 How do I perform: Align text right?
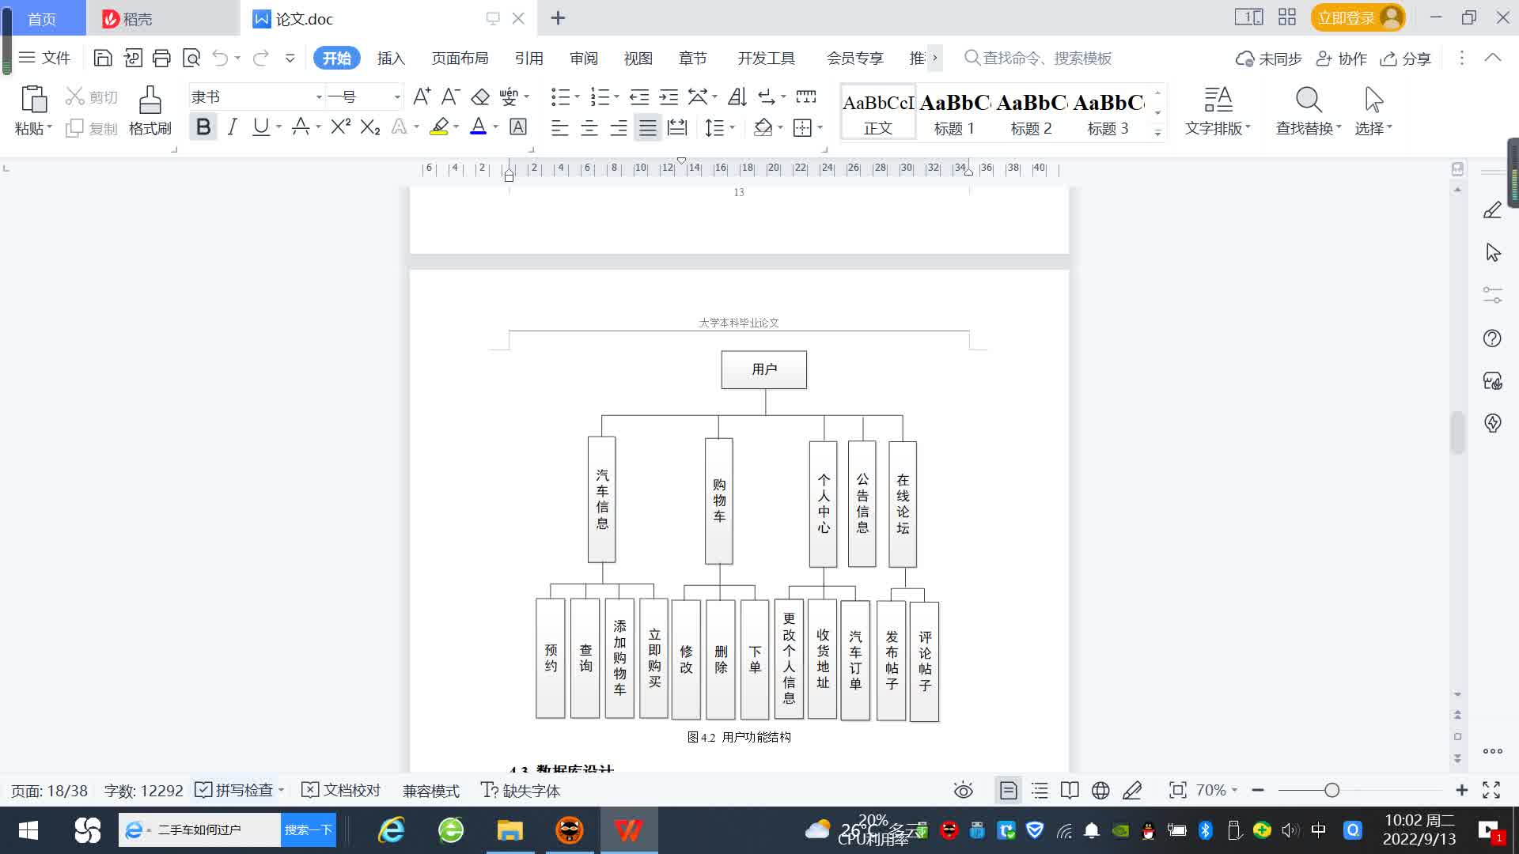(x=618, y=127)
